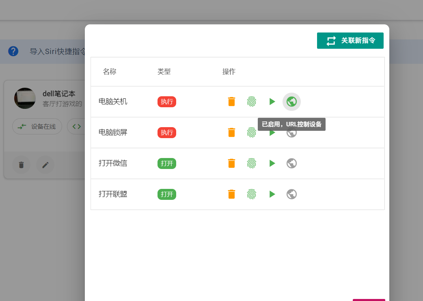Run the 打开微信 command
Image resolution: width=423 pixels, height=301 pixels.
click(x=272, y=163)
